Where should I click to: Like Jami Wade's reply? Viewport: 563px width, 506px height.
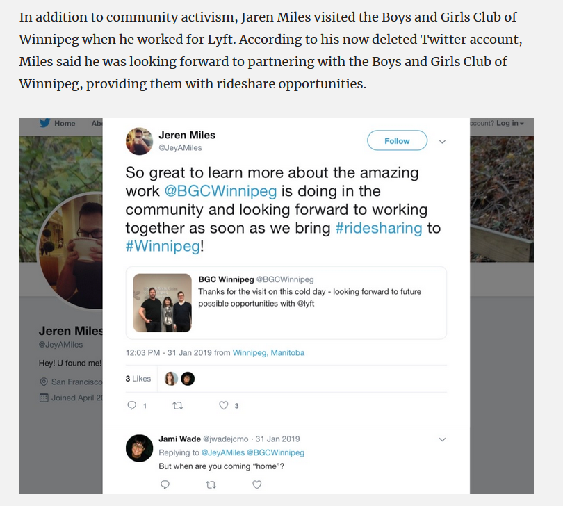tap(256, 485)
